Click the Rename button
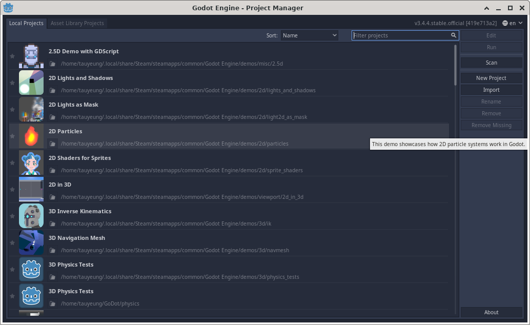 [491, 101]
